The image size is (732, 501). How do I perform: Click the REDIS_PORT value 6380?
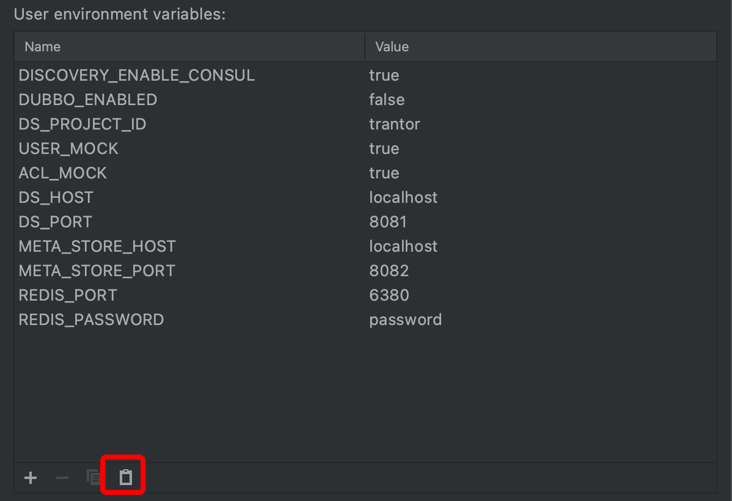[x=389, y=295]
